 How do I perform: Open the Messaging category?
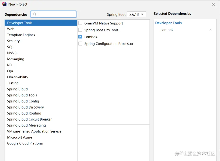41,59
